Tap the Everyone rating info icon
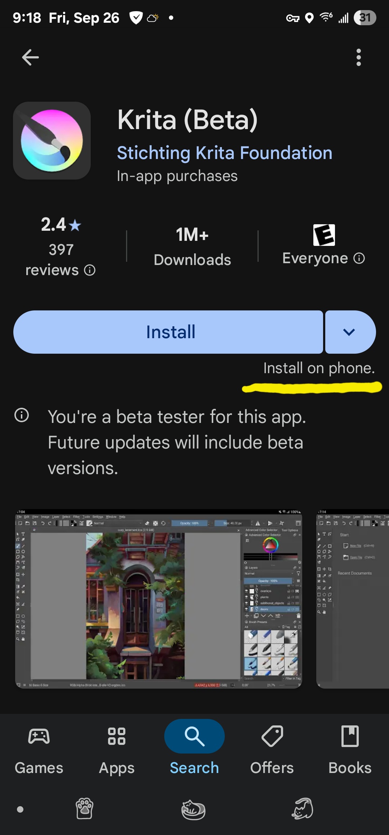 (x=359, y=258)
